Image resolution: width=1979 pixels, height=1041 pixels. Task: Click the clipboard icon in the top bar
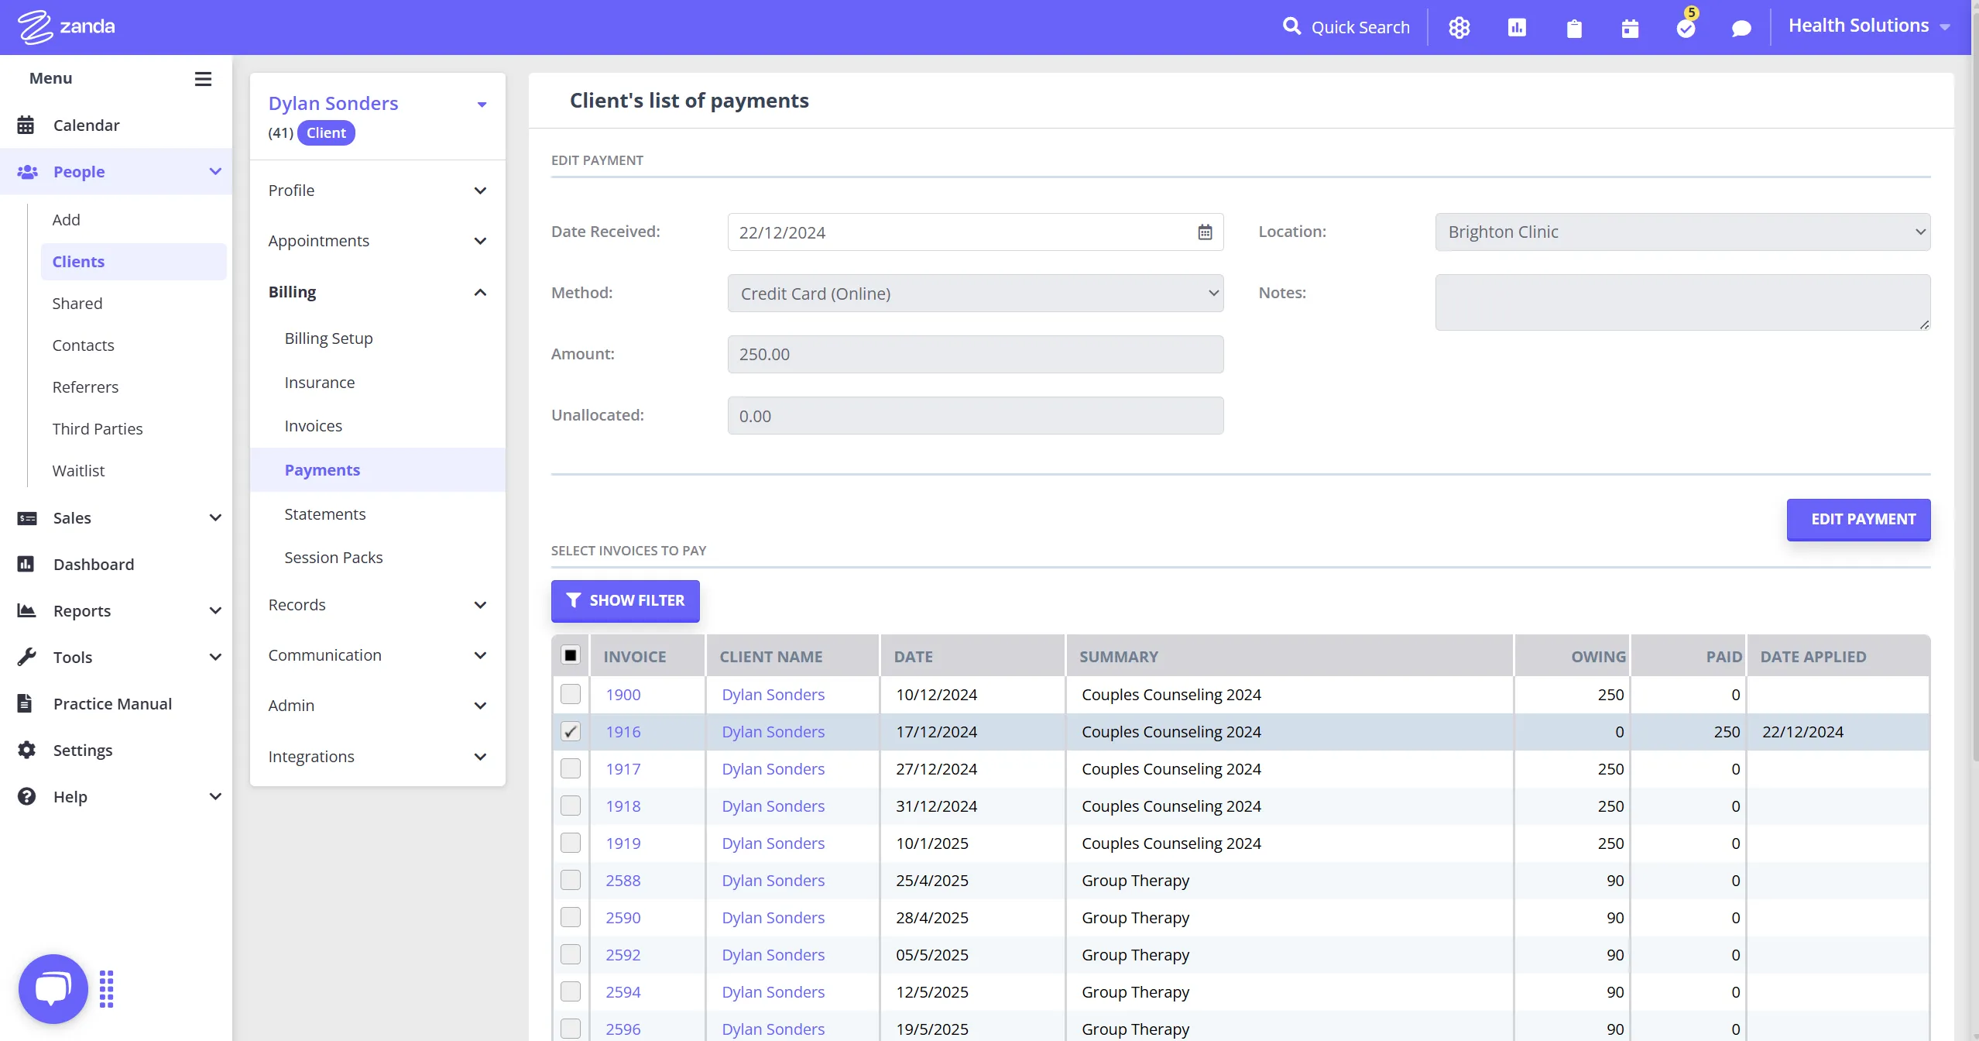click(1573, 28)
